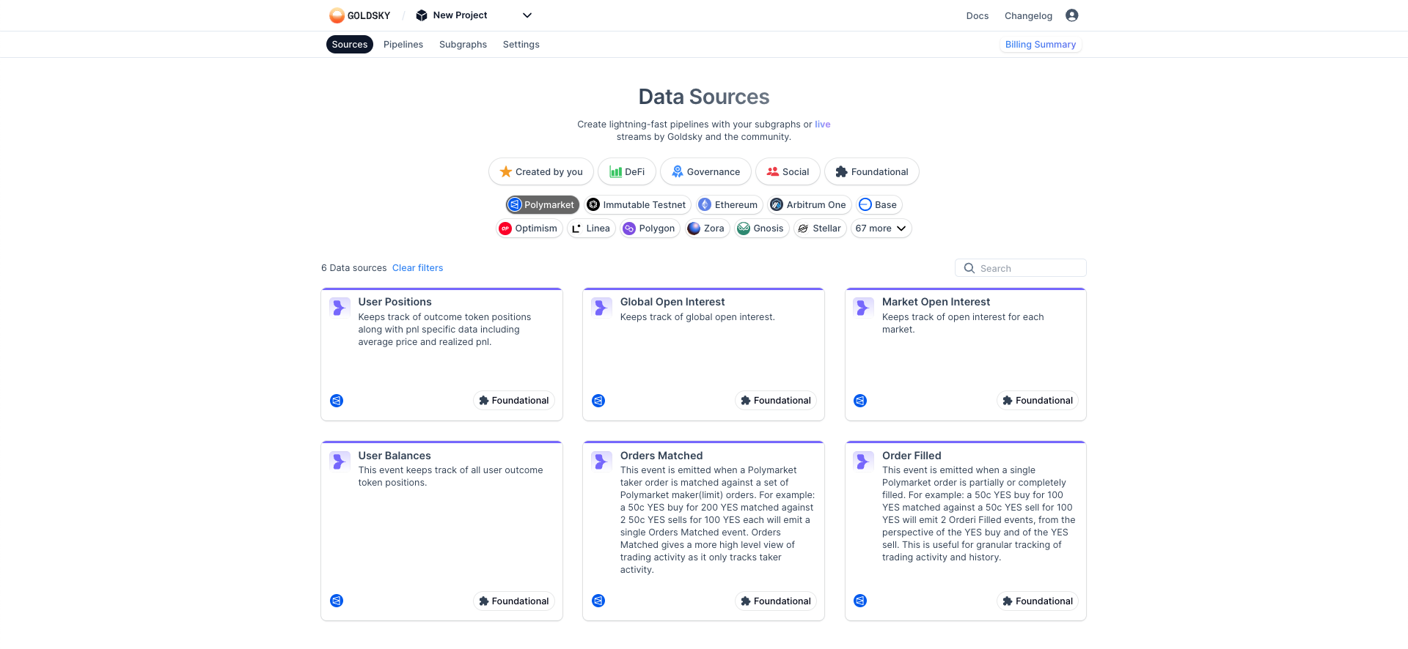Select the Polygon chain icon
1408x649 pixels.
point(629,229)
